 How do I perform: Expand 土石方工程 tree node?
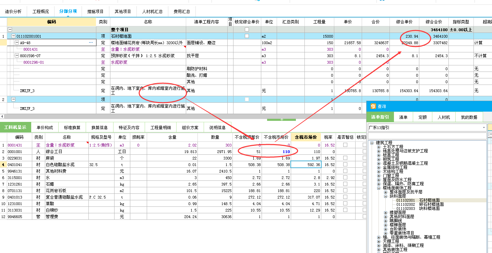tap(379, 147)
